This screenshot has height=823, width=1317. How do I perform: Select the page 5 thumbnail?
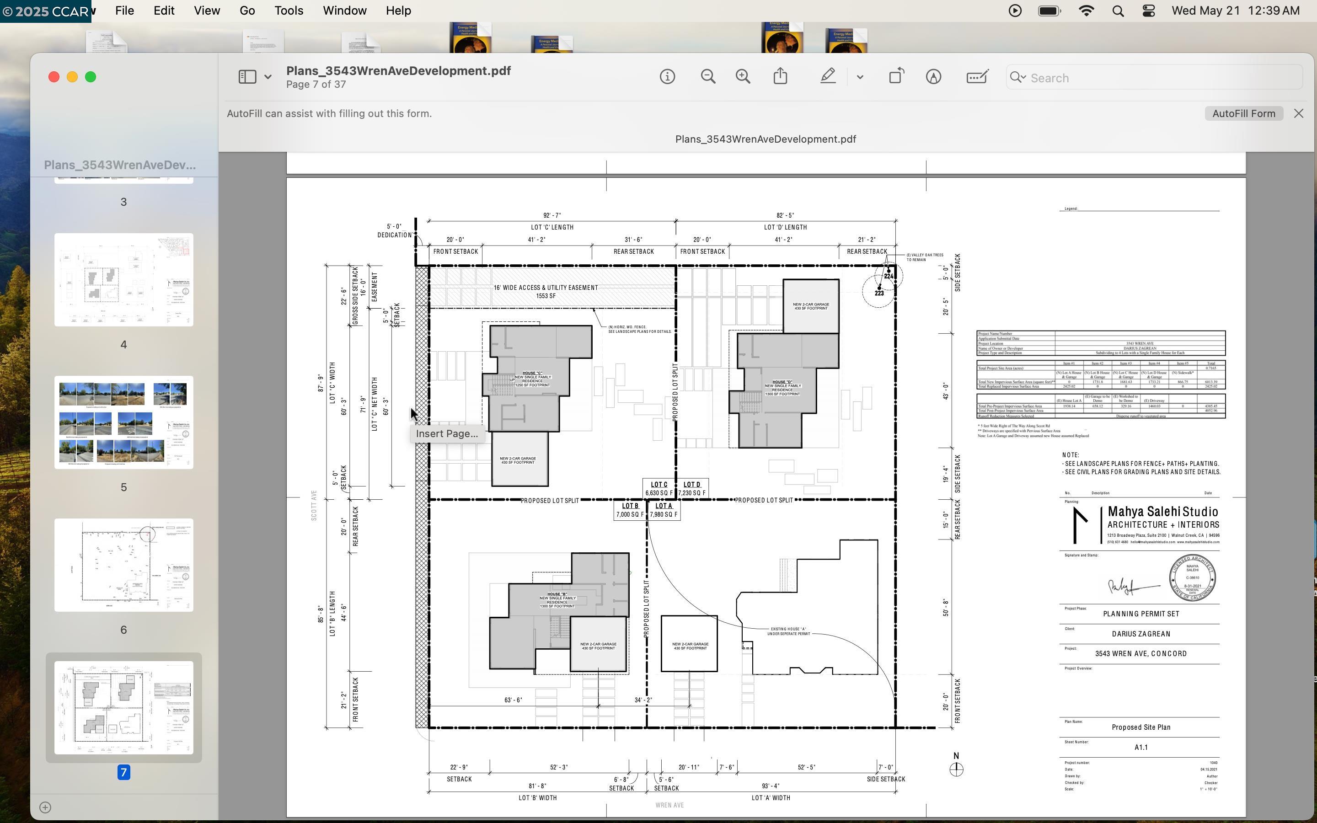[x=123, y=422]
